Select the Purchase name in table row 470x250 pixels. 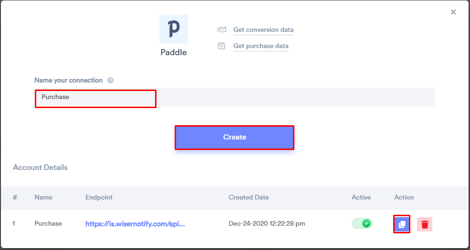48,223
